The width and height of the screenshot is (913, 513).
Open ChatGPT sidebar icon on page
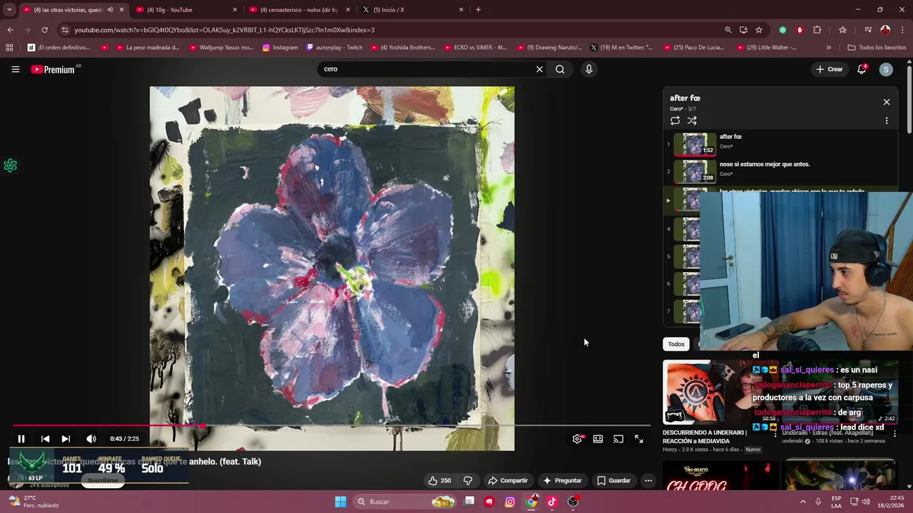pos(10,166)
